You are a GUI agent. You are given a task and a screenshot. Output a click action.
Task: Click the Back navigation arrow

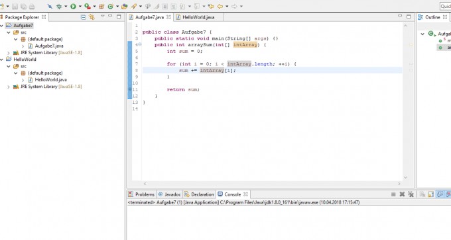tap(220, 7)
